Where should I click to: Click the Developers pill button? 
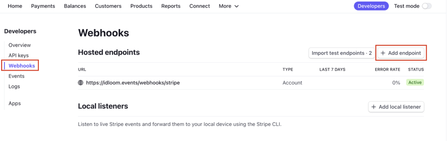371,6
